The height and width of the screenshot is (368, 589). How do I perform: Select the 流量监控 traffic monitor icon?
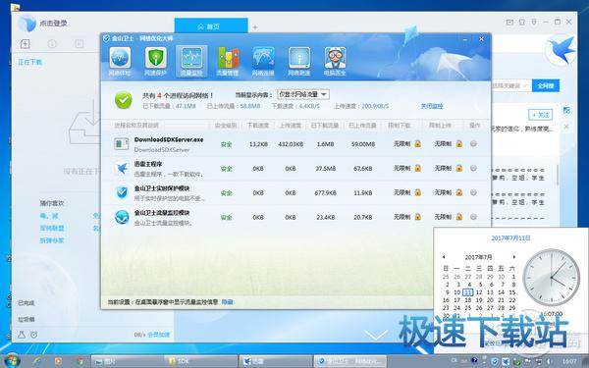[x=191, y=62]
